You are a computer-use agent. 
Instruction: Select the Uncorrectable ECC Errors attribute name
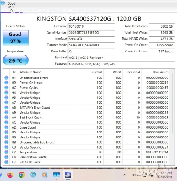tap(37, 142)
